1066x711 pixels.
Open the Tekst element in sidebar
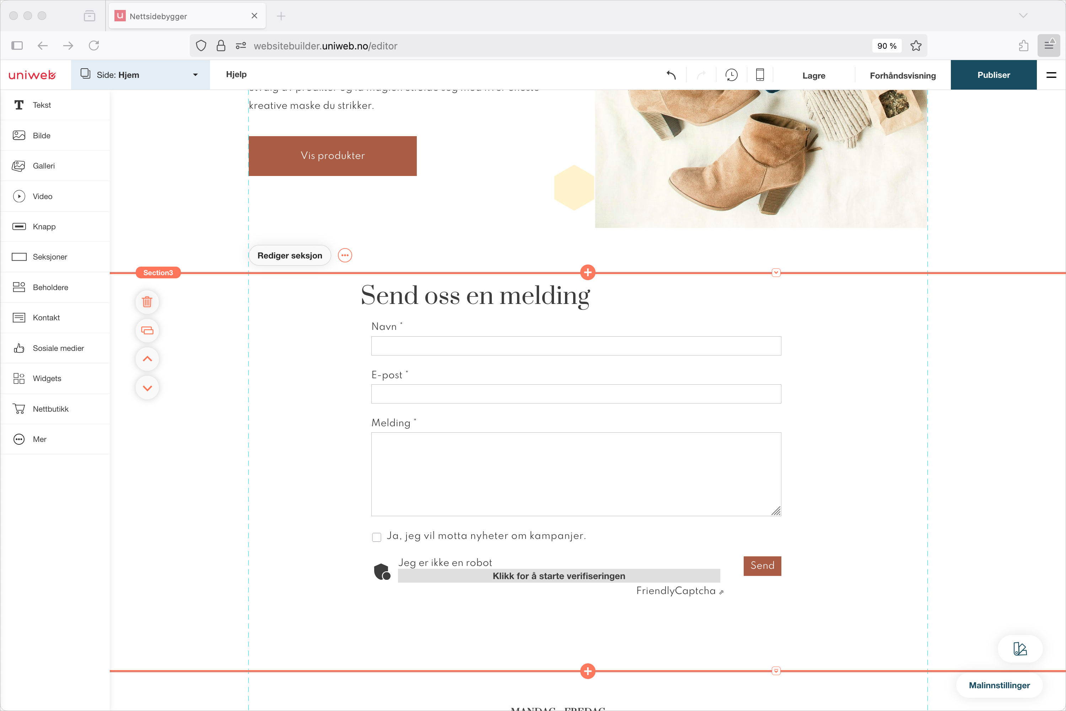(x=55, y=105)
